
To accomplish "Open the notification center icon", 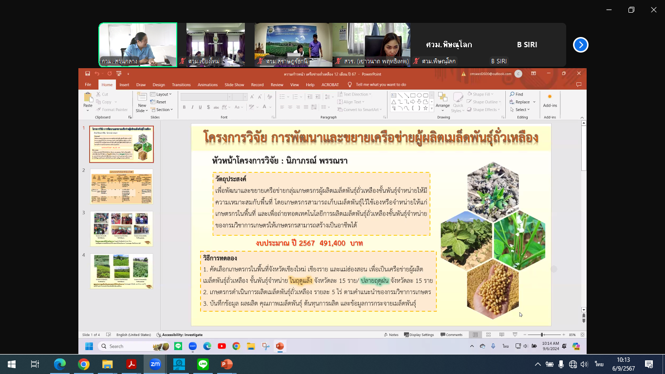I will [x=648, y=364].
